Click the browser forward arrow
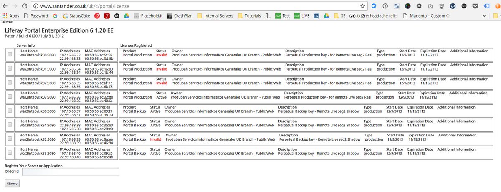 point(15,6)
